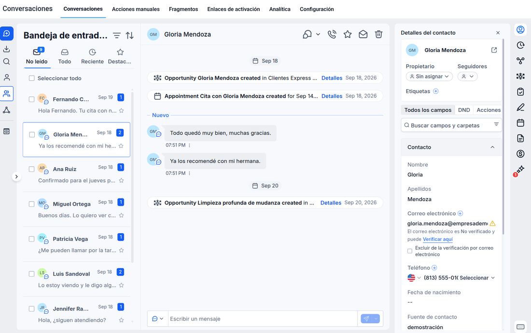531x333 pixels.
Task: Switch to Fragmentos tab
Action: 183,9
